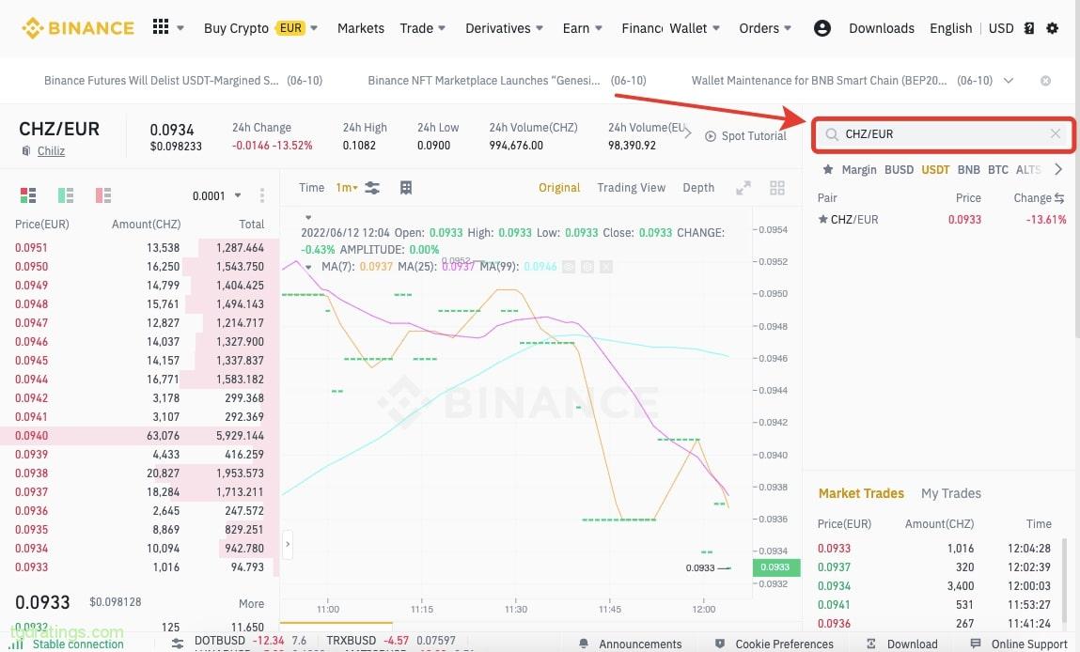The width and height of the screenshot is (1080, 652).
Task: Open the settings gear icon
Action: pos(1053,28)
